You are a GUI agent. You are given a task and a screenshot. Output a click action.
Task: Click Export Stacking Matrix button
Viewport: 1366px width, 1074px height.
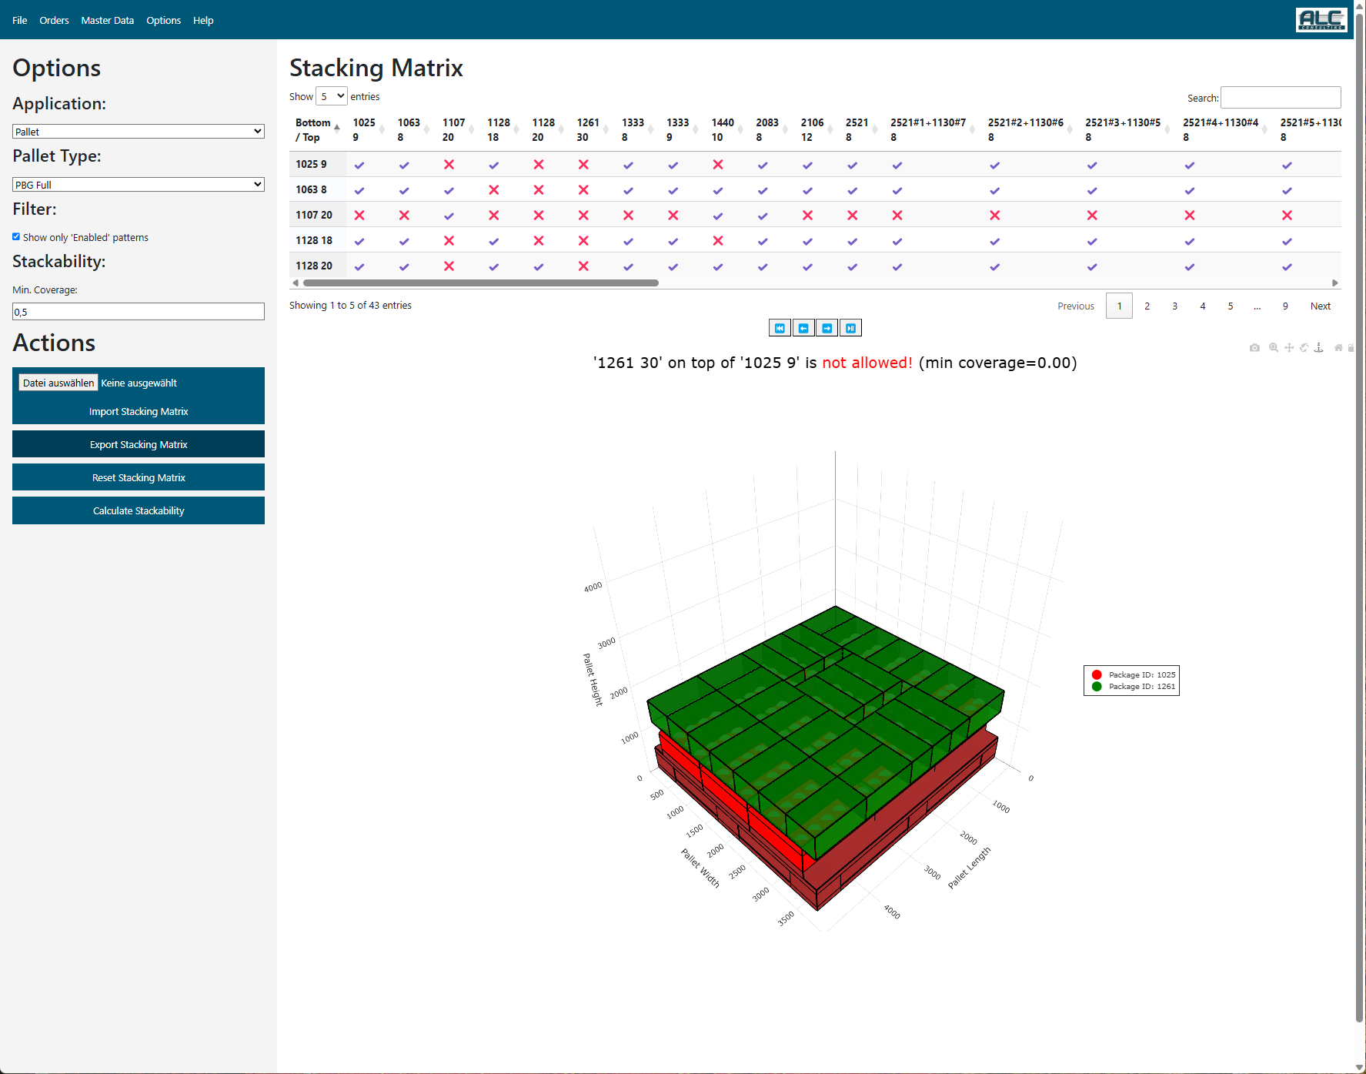coord(139,444)
